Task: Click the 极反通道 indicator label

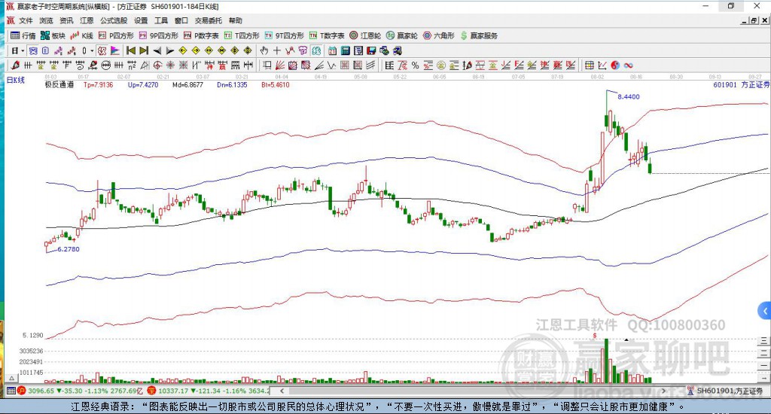Action: tap(59, 84)
